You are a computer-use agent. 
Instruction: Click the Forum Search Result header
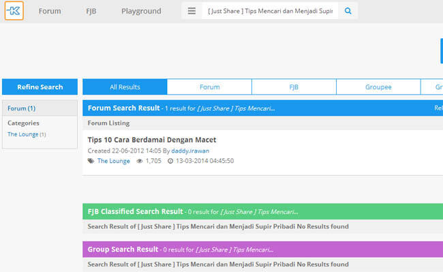tap(124, 108)
